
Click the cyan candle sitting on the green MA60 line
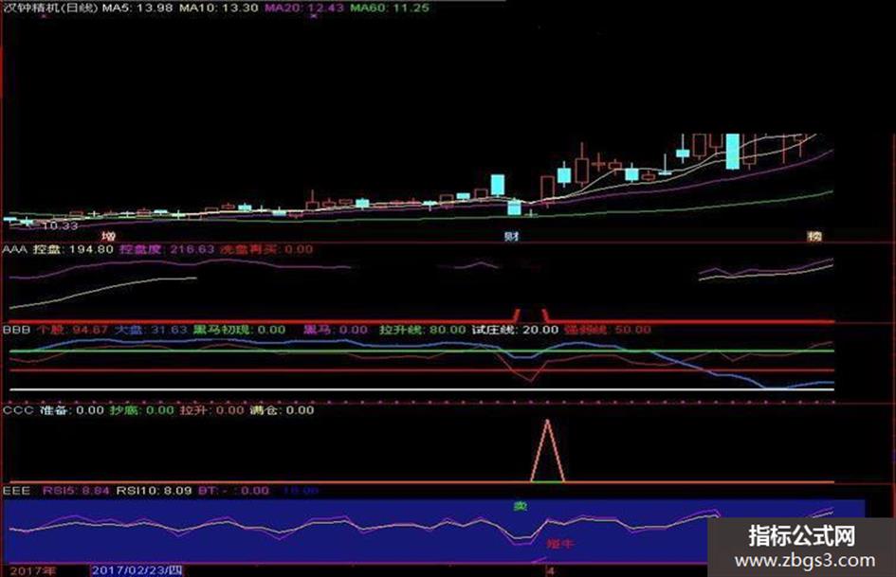[514, 207]
